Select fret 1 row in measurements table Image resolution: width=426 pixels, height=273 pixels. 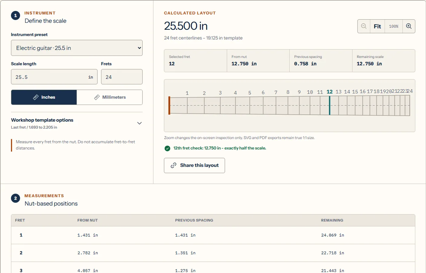pyautogui.click(x=213, y=235)
